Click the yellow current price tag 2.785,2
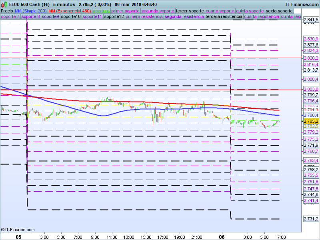 tap(311, 121)
